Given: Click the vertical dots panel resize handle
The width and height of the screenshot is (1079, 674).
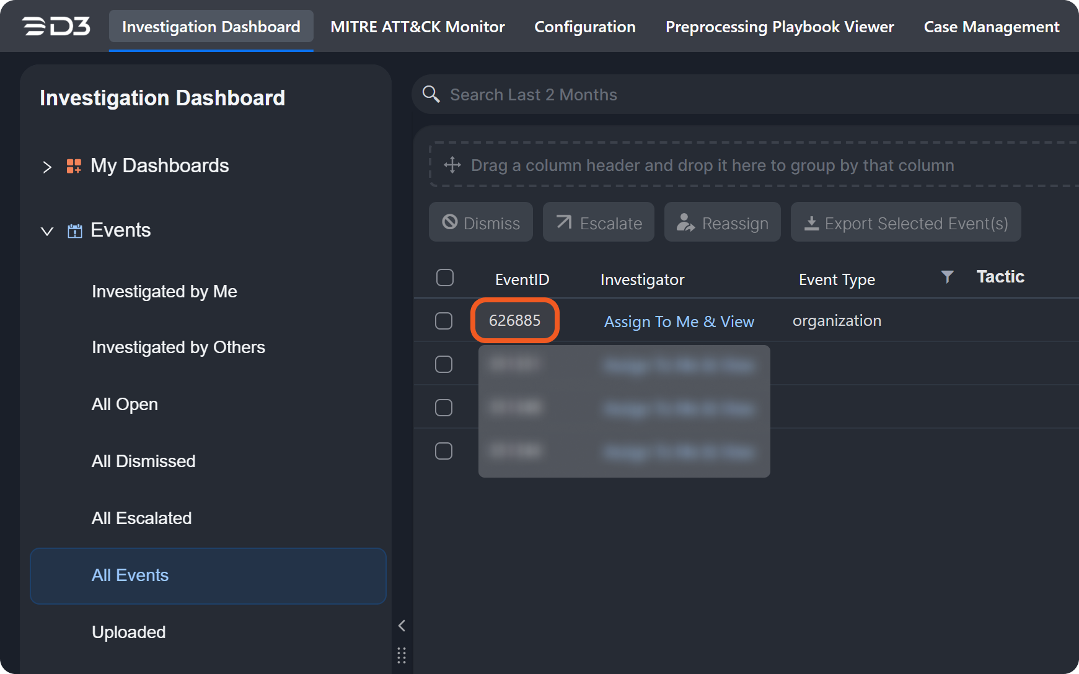Looking at the screenshot, I should [x=402, y=655].
